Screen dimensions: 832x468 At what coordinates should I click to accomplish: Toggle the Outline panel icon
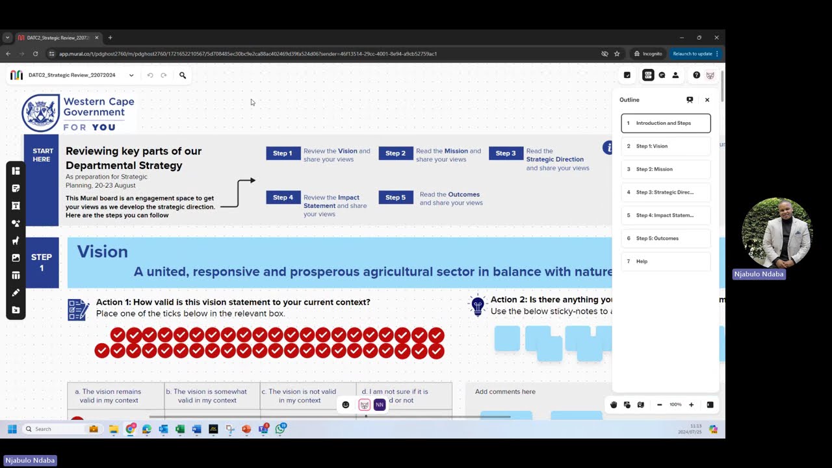(648, 75)
